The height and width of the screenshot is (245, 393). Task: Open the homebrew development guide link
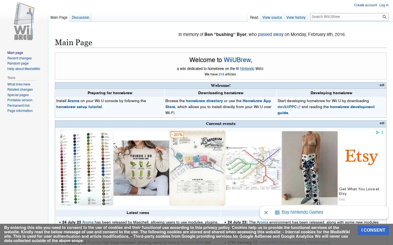[326, 110]
